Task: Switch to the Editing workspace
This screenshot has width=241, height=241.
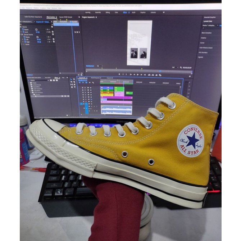Action: [x=108, y=13]
